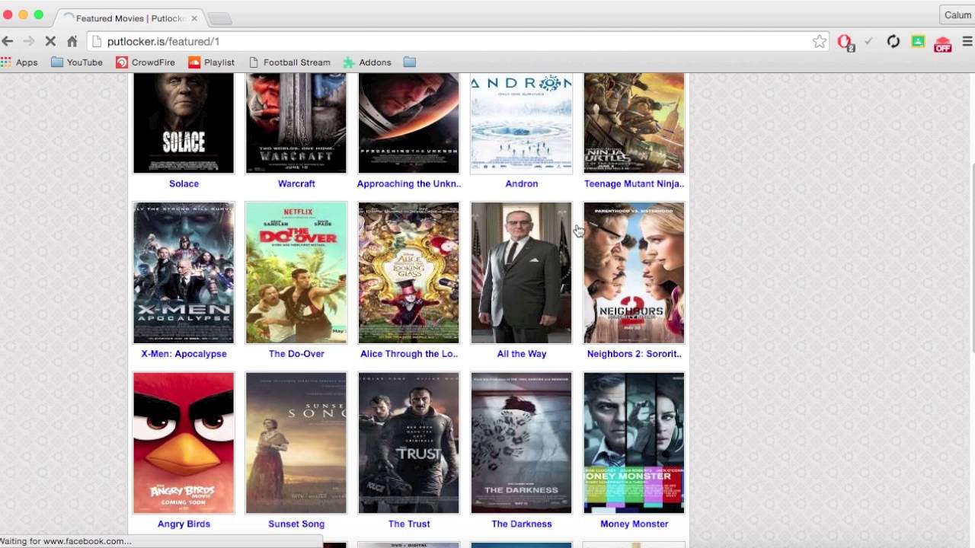
Task: Click the forward navigation arrow
Action: coord(29,41)
